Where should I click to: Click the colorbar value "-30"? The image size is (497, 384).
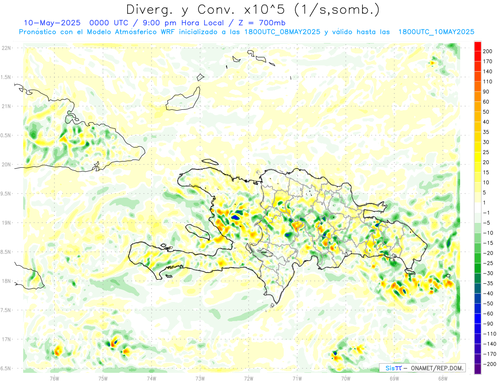[x=488, y=273]
